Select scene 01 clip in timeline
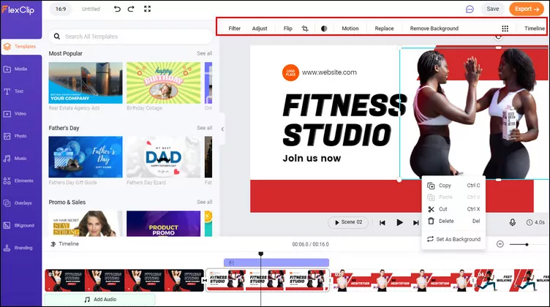 click(124, 281)
